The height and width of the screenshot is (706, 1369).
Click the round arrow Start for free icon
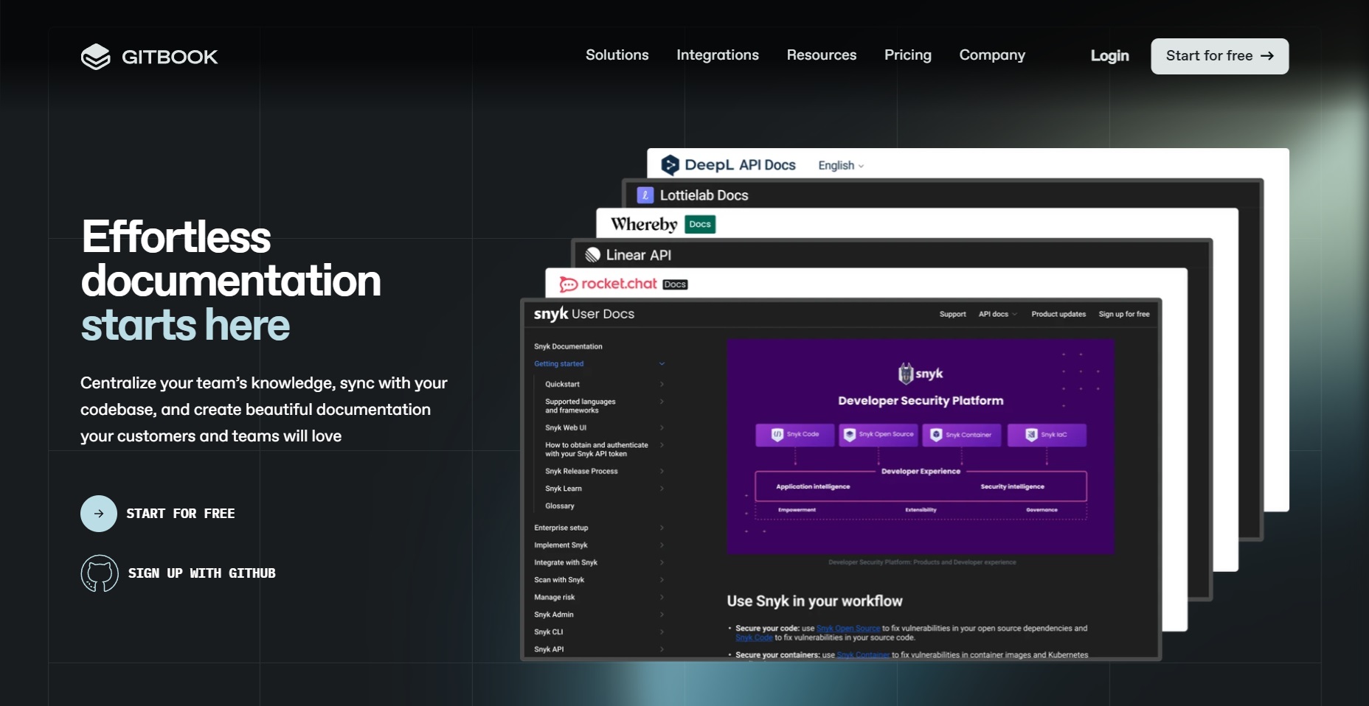pyautogui.click(x=99, y=514)
